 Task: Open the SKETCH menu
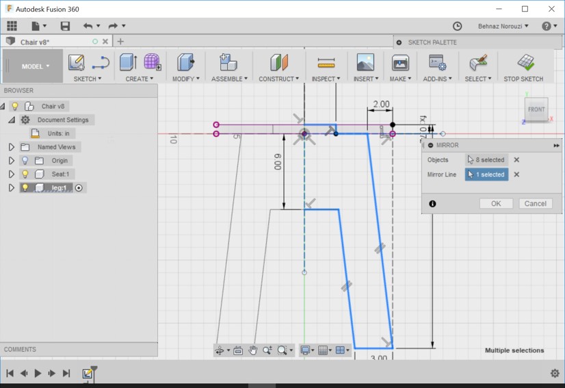87,79
